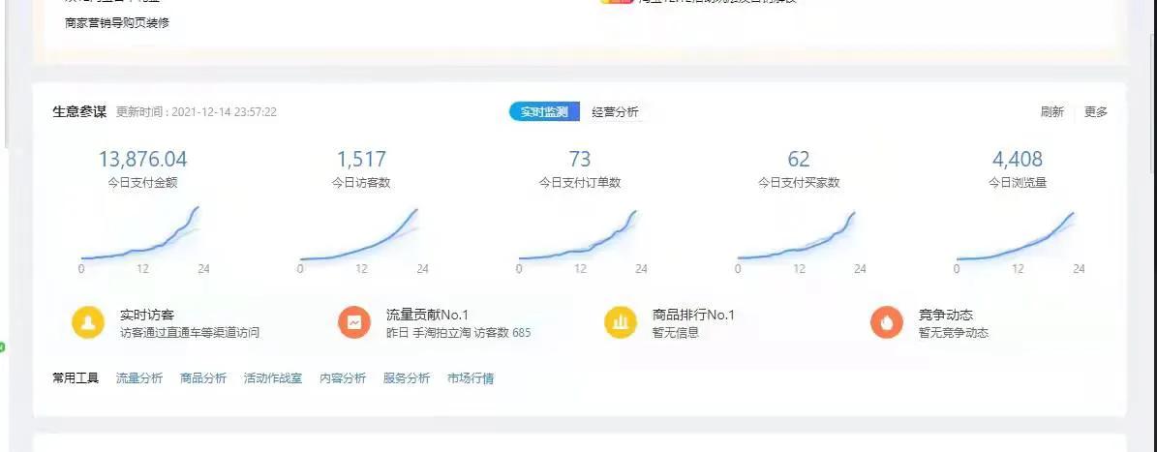Click the 更新时间 2021-12-14 timestamp

coord(197,112)
